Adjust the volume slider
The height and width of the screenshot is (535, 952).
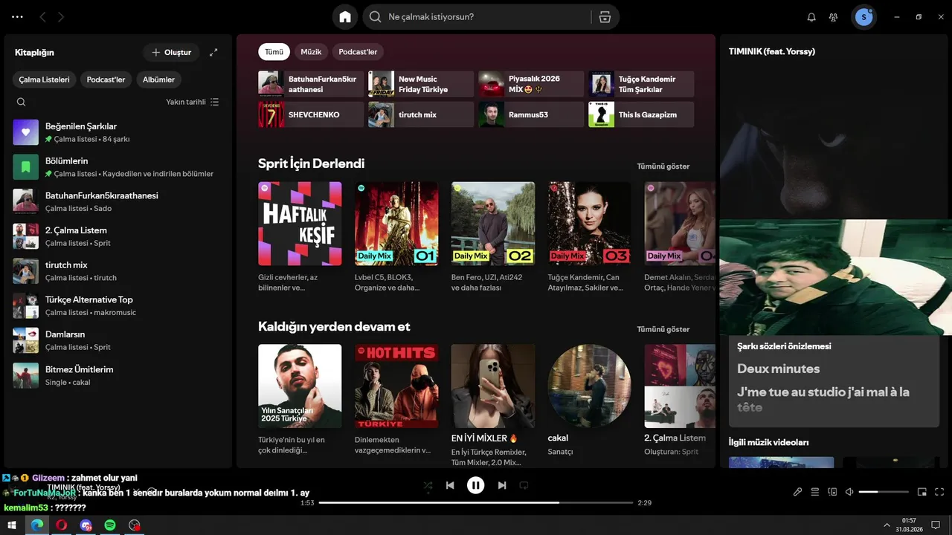pos(884,492)
